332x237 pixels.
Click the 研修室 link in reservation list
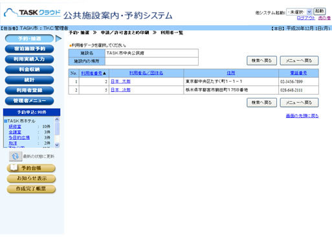(15, 126)
